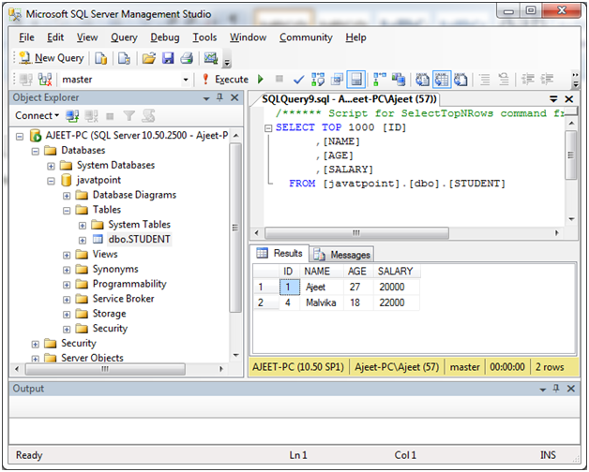Switch to the Messages tab

click(342, 255)
